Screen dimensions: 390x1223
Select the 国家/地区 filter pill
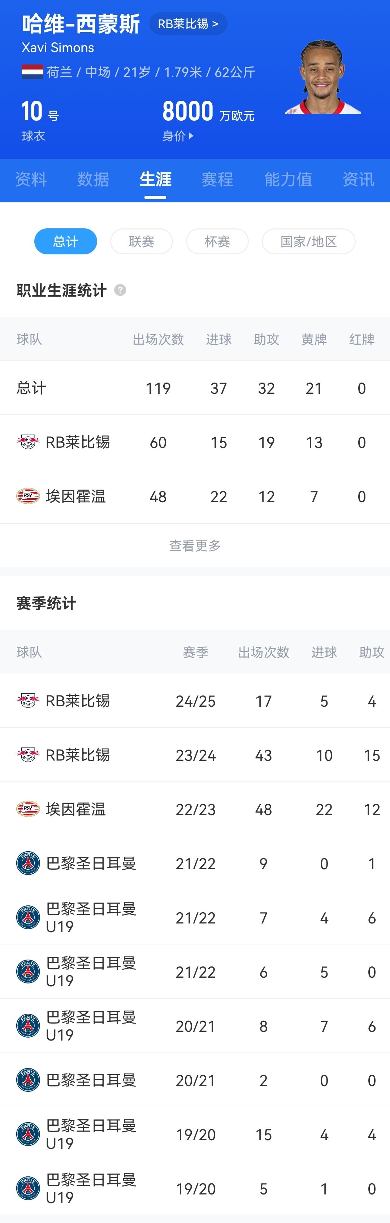tap(308, 241)
